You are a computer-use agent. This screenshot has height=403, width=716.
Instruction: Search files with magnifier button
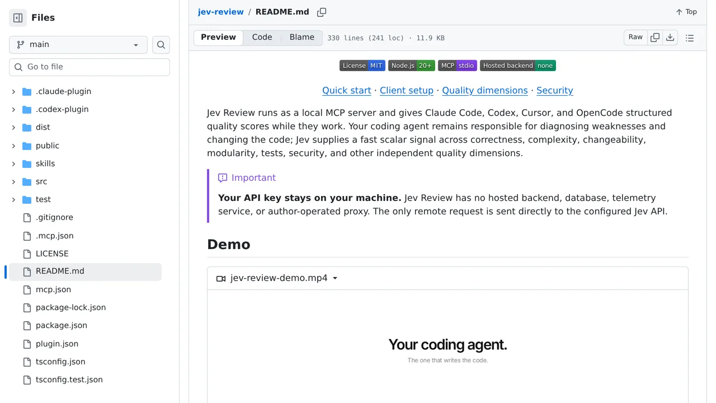(161, 45)
